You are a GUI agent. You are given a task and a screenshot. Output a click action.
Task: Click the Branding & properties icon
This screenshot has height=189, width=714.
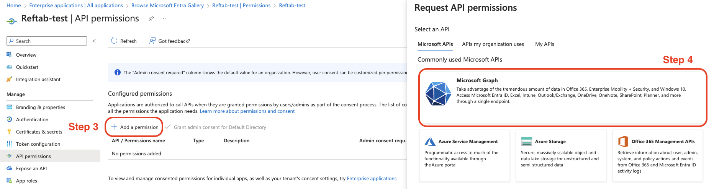[x=9, y=107]
